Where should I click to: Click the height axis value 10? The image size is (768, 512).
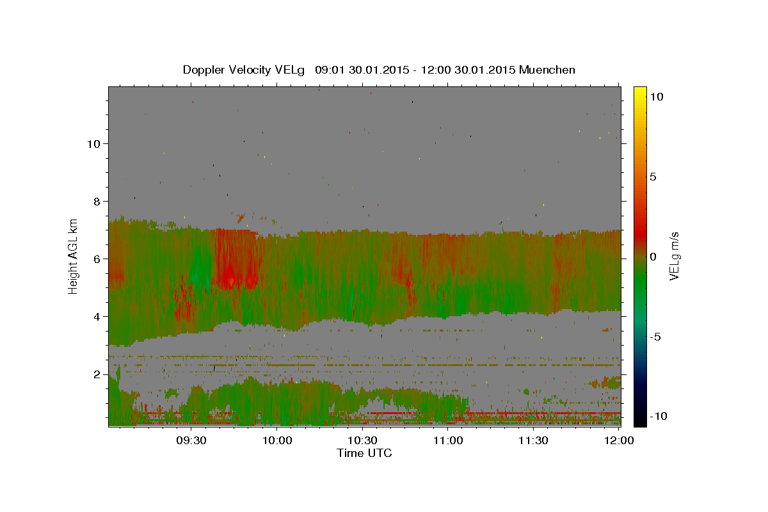click(x=93, y=144)
